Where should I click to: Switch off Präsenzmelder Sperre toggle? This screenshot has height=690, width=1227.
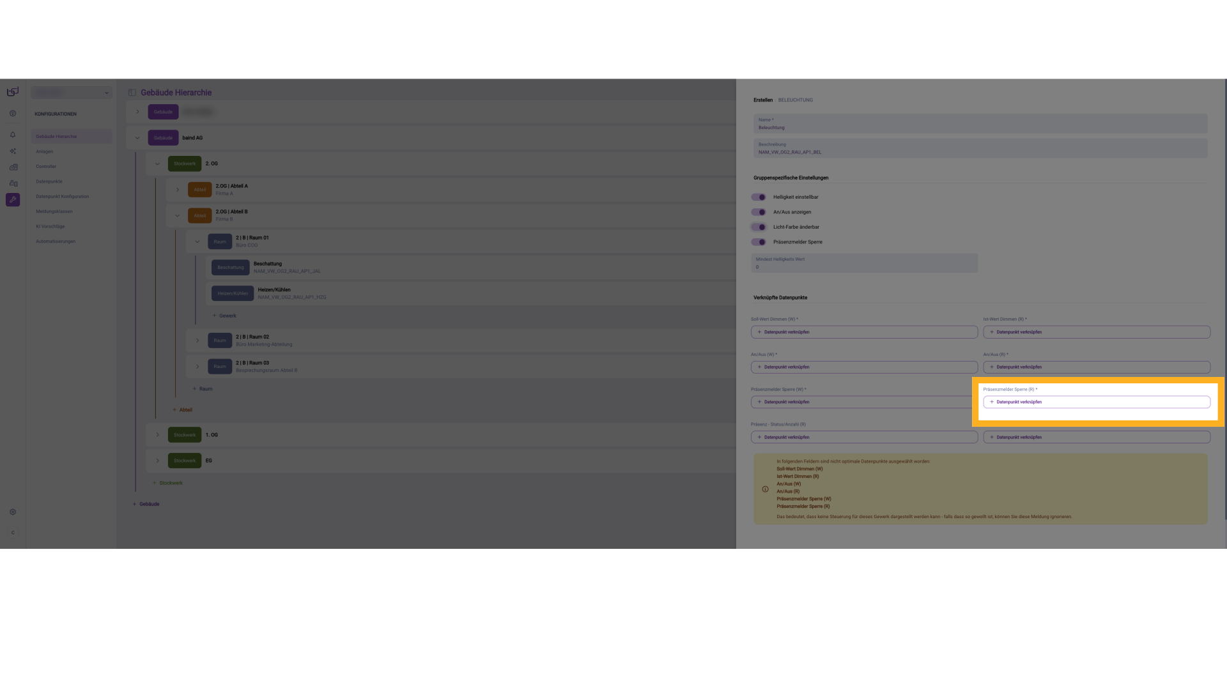click(759, 242)
